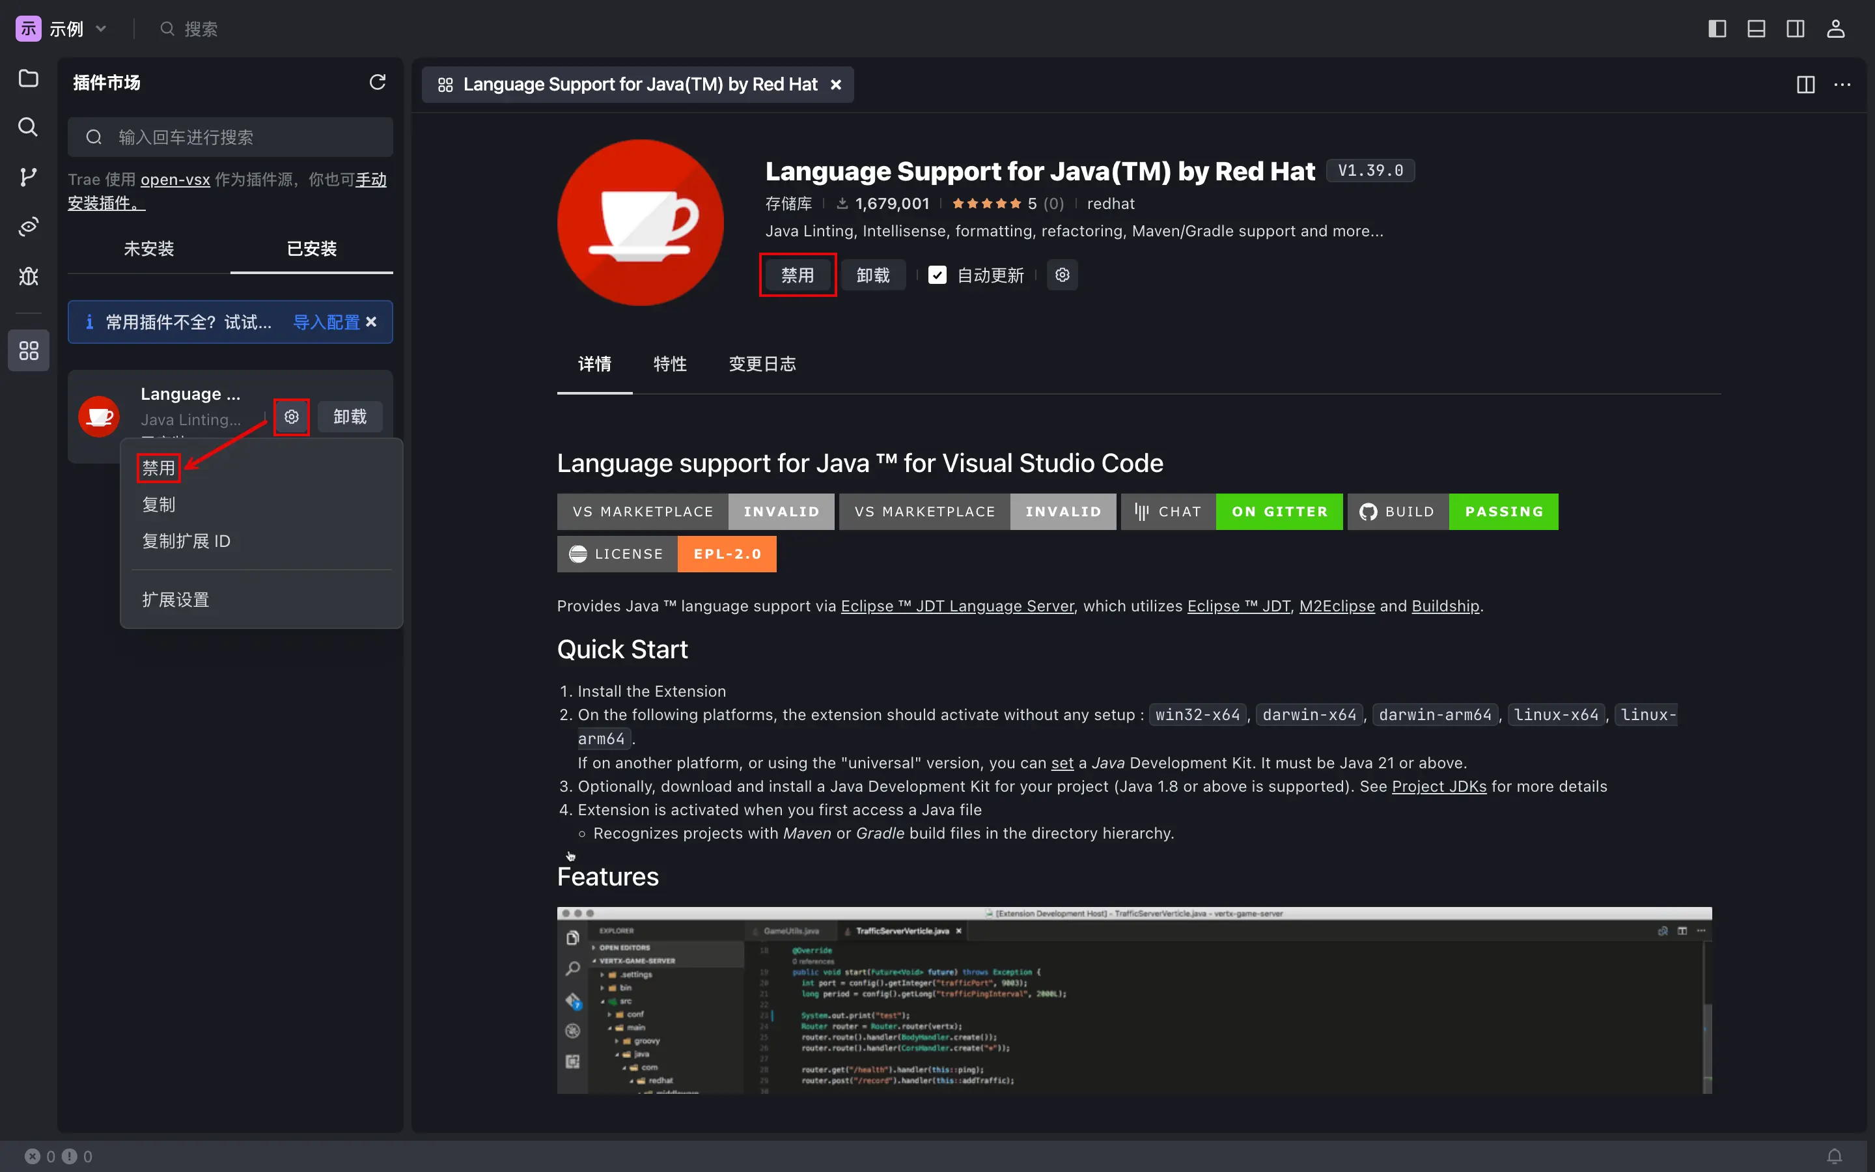Switch to the 特性 tab

pyautogui.click(x=669, y=365)
